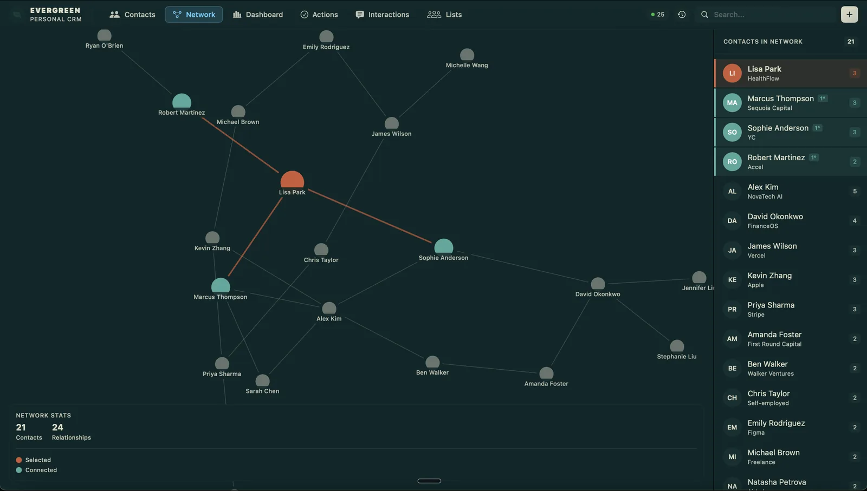This screenshot has height=491, width=867.
Task: Click the David Okonkwo graph node
Action: coord(598,284)
